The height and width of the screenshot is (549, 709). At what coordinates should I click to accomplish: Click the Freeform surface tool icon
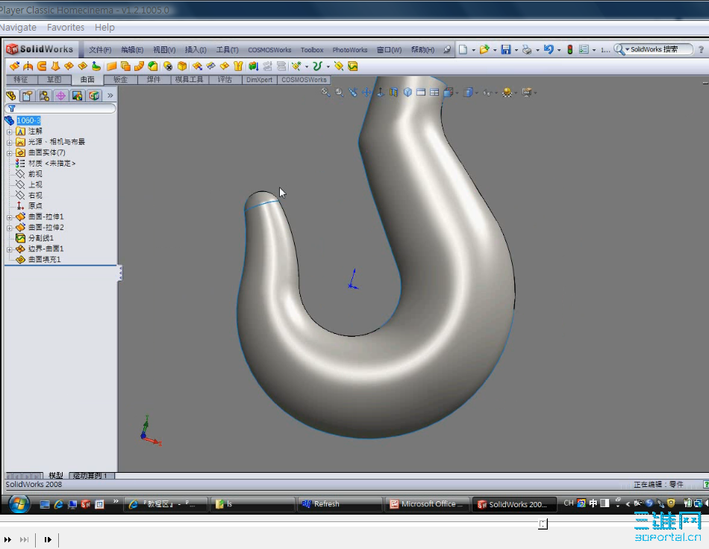point(96,66)
